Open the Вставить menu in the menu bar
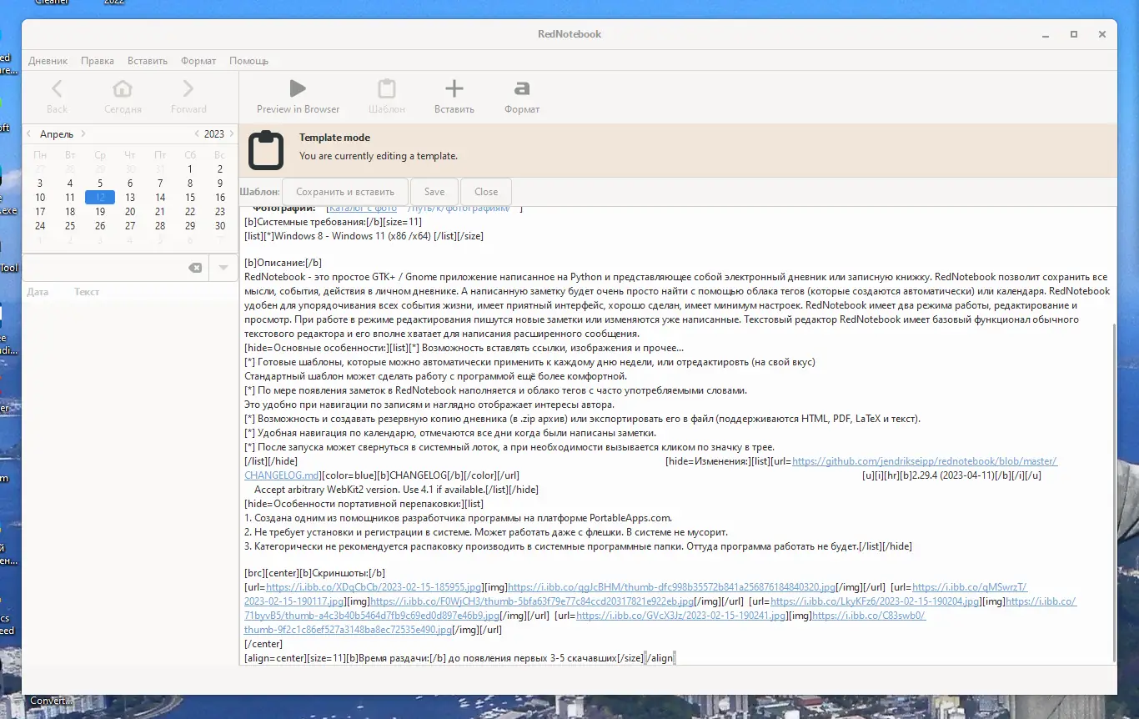The image size is (1139, 719). pyautogui.click(x=148, y=61)
